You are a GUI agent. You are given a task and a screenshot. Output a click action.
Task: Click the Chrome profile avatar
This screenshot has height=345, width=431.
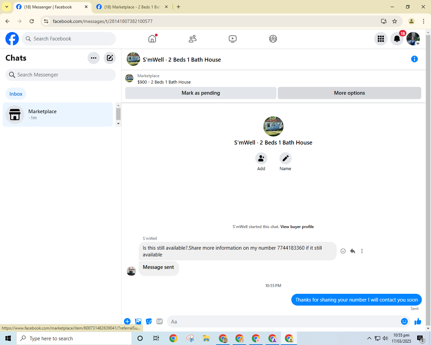tap(411, 21)
